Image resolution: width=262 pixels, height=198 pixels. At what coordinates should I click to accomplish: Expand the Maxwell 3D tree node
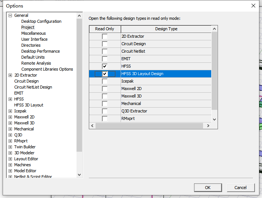[10, 123]
